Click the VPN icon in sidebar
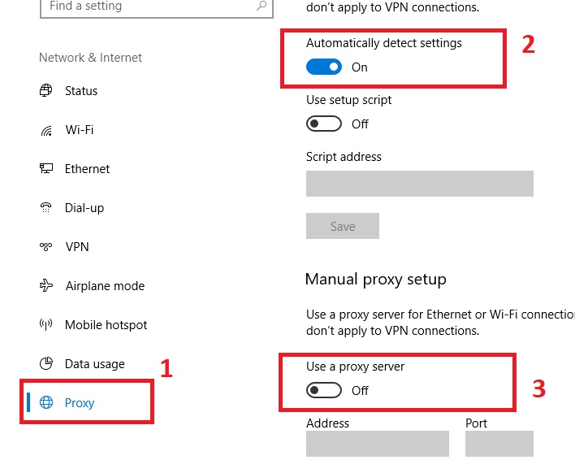This screenshot has width=575, height=473. [x=46, y=247]
